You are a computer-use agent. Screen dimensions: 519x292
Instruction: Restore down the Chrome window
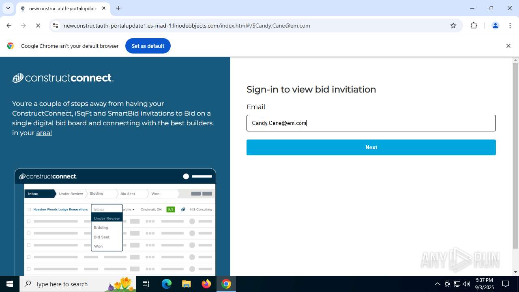click(x=491, y=8)
